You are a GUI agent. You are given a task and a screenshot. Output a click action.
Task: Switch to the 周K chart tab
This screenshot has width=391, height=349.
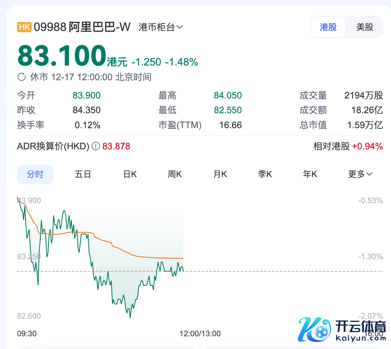175,174
